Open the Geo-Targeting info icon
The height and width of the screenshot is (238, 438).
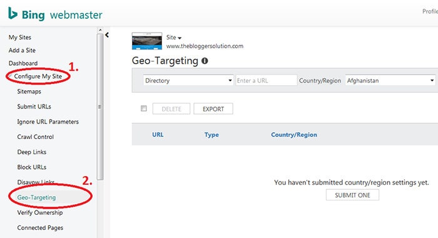pos(205,61)
